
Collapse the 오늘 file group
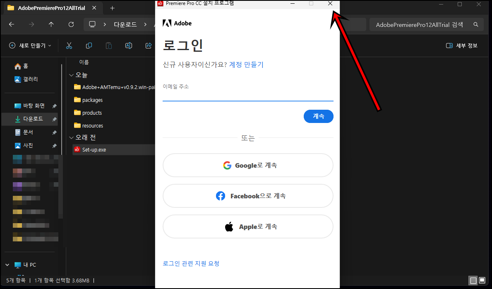71,75
